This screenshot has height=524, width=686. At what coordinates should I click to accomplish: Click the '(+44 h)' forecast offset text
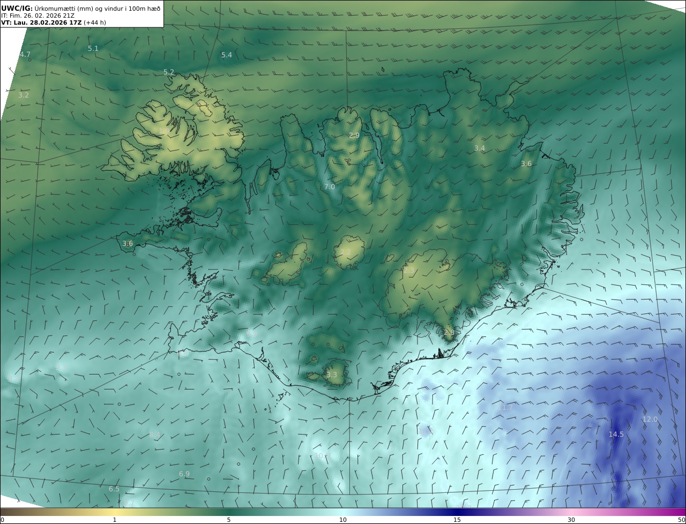click(x=95, y=23)
